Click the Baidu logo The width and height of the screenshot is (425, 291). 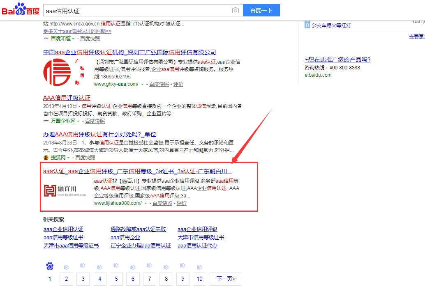click(x=21, y=10)
